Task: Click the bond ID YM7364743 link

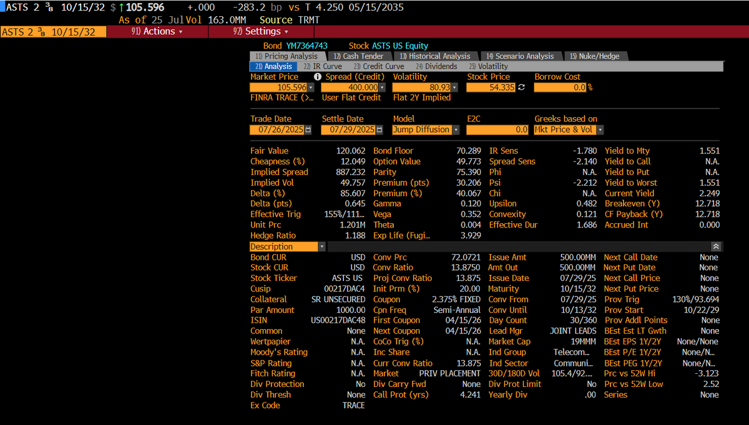Action: point(308,45)
